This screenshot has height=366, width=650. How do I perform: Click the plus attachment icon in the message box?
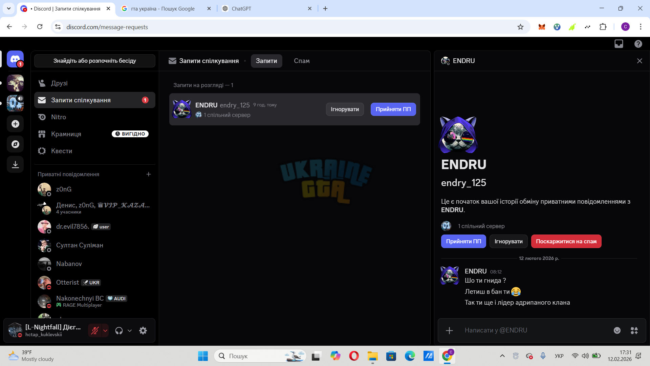coord(449,330)
